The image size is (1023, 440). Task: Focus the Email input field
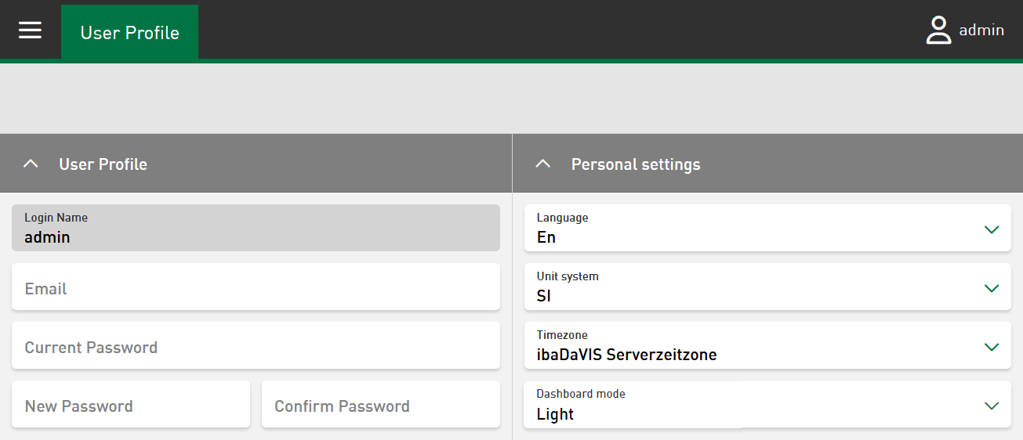click(x=256, y=287)
